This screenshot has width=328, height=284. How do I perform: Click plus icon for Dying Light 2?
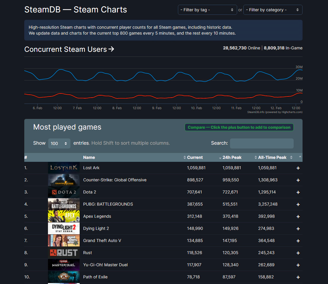(298, 229)
